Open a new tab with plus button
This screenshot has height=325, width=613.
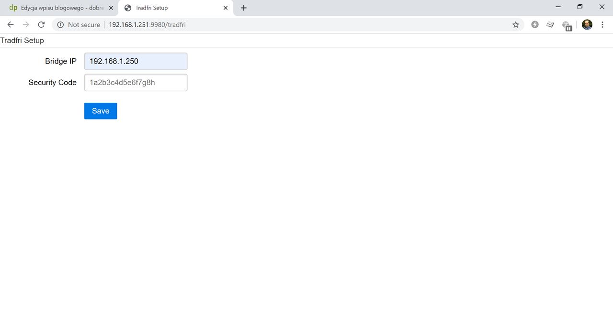pyautogui.click(x=244, y=8)
